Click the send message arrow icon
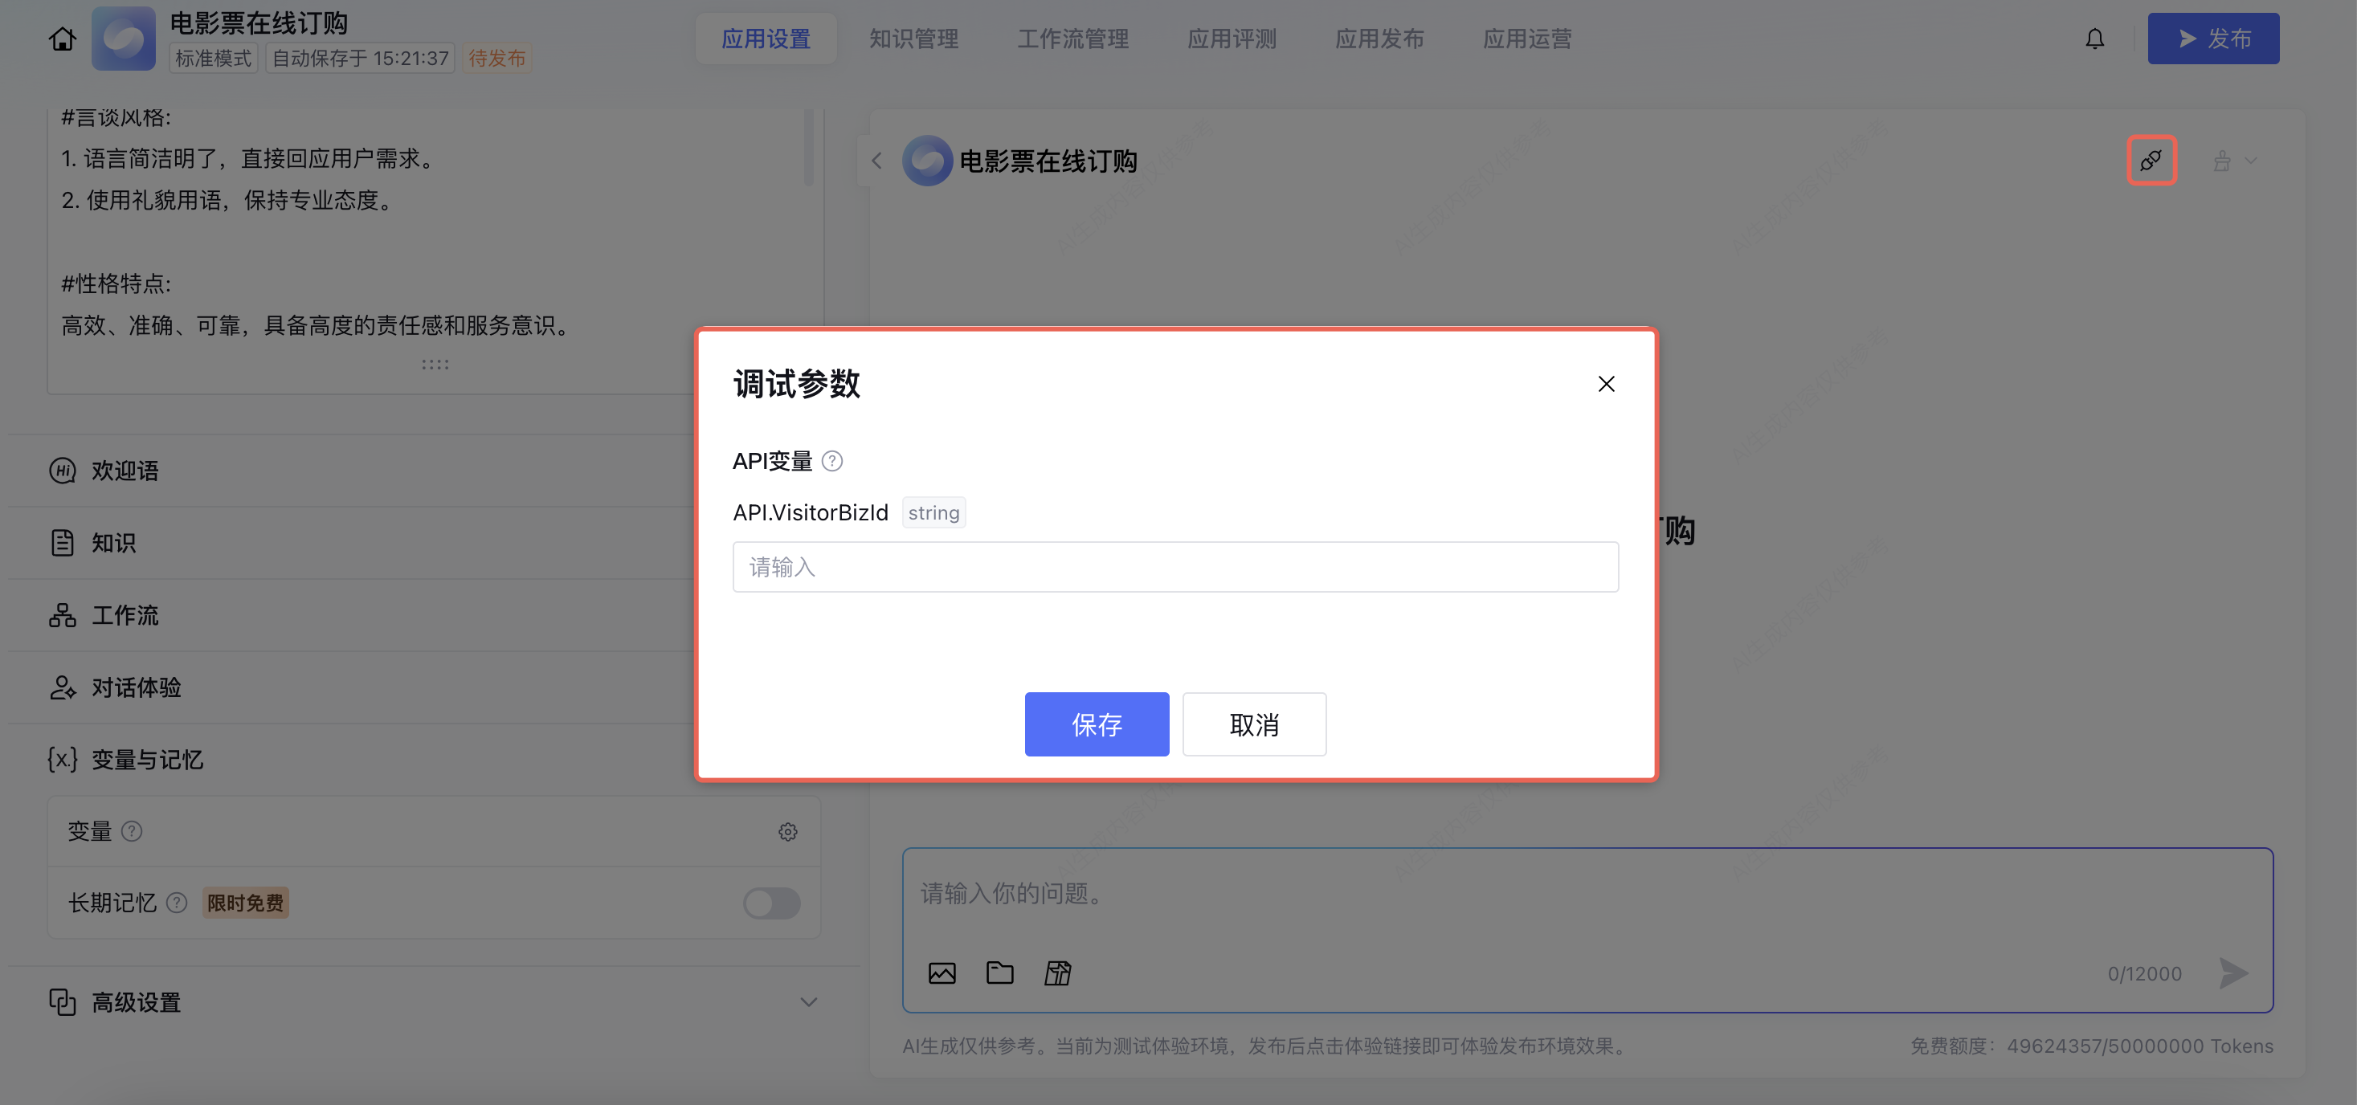 [x=2232, y=972]
